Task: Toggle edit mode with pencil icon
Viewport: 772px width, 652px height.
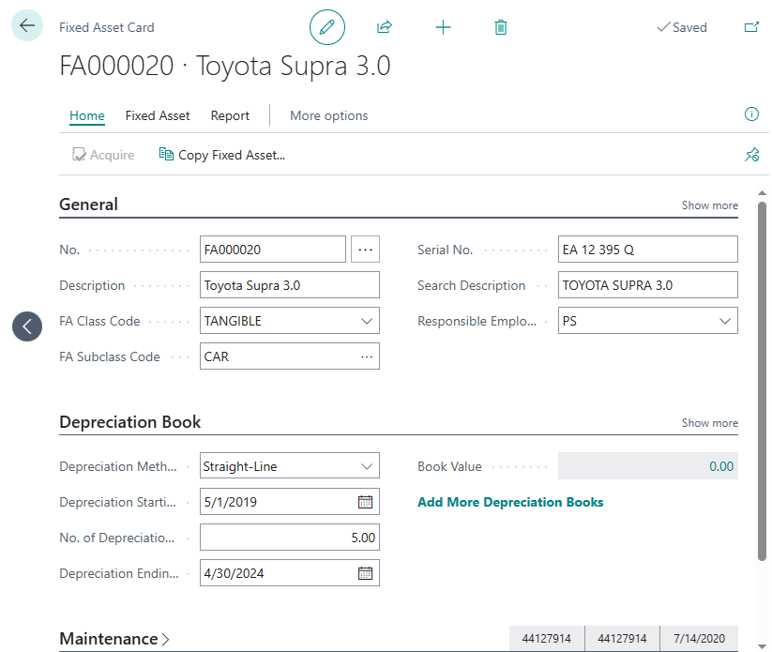Action: tap(327, 27)
